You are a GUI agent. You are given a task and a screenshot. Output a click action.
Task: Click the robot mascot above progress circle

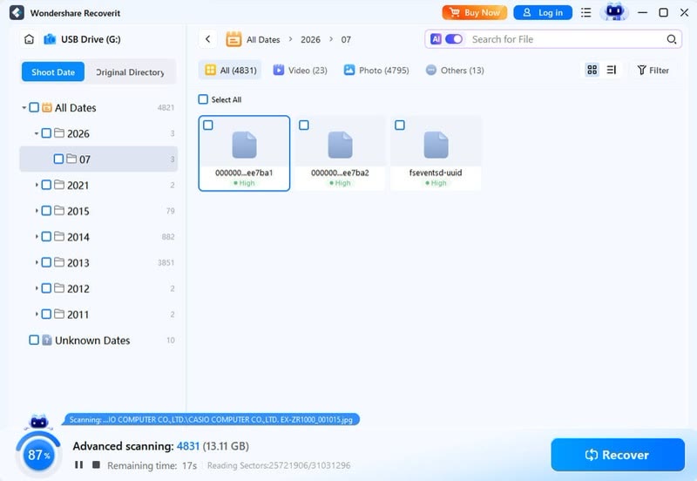pyautogui.click(x=38, y=422)
